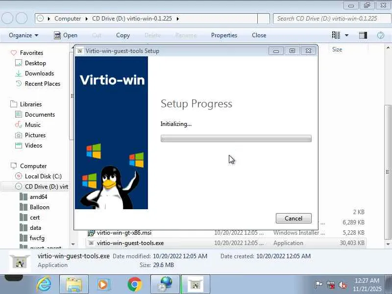Click the Downloads arrow icon
This screenshot has height=294, width=392.
click(x=19, y=73)
